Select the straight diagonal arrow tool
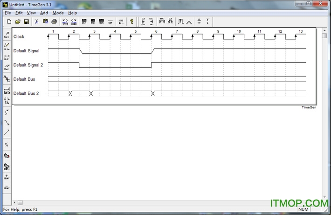Screen dimensions: 331x215 coord(7,132)
